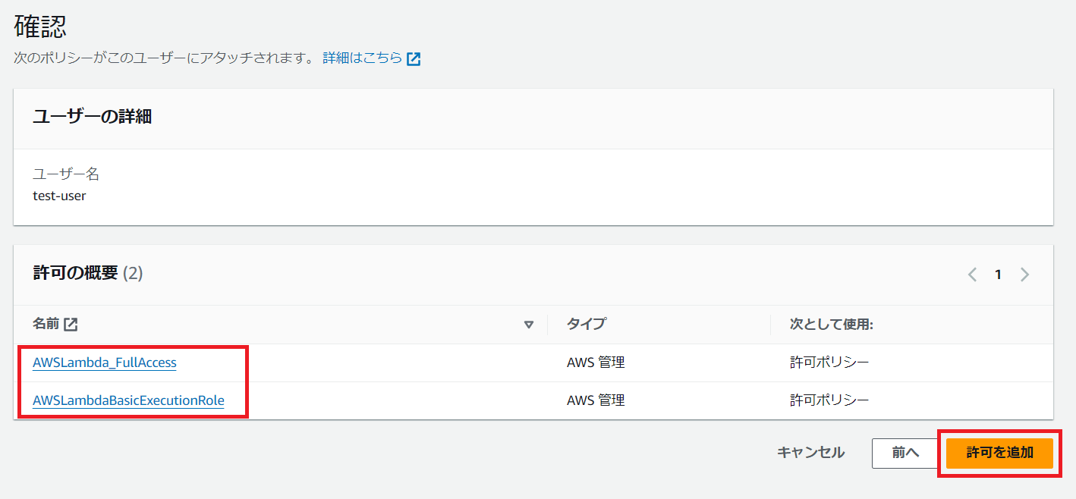Viewport: 1076px width, 499px height.
Task: Click AWS 管理 in the AWSLambda_FullAccess row
Action: pyautogui.click(x=595, y=362)
